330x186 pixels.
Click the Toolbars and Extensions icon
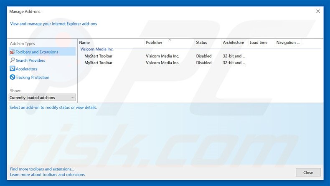pos(13,52)
